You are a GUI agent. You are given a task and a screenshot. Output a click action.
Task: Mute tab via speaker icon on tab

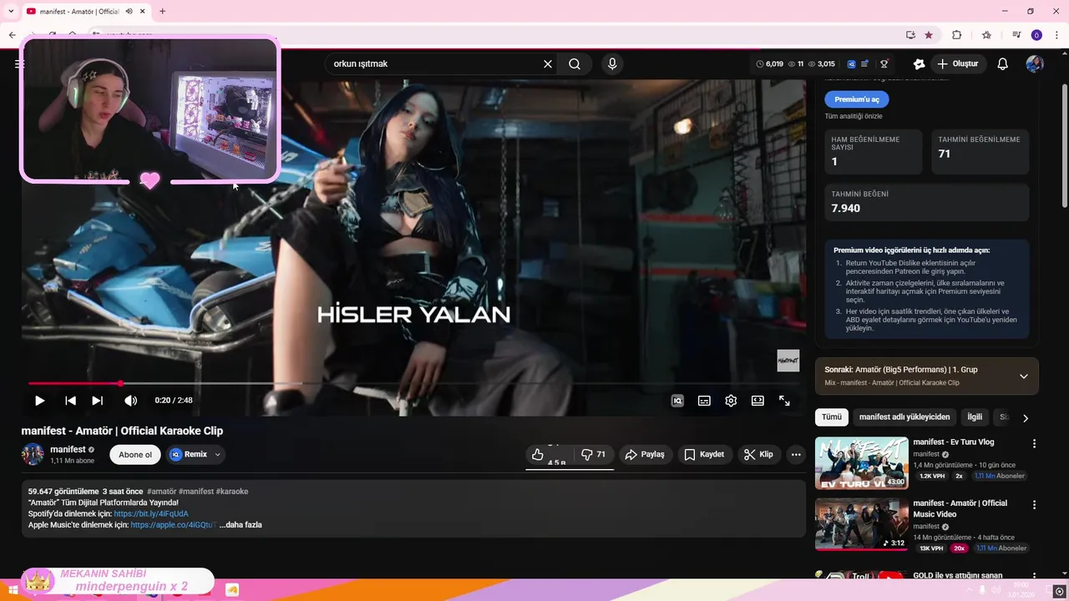[x=129, y=11]
